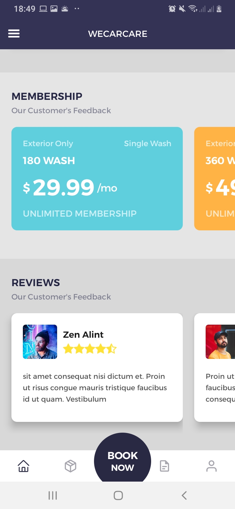
Task: Tap the Unlimited Membership label
Action: [x=80, y=214]
